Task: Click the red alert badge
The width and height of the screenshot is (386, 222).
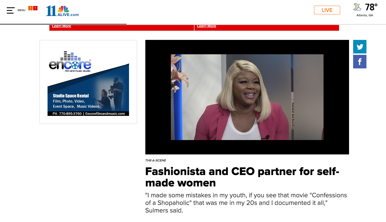Action: click(x=35, y=8)
